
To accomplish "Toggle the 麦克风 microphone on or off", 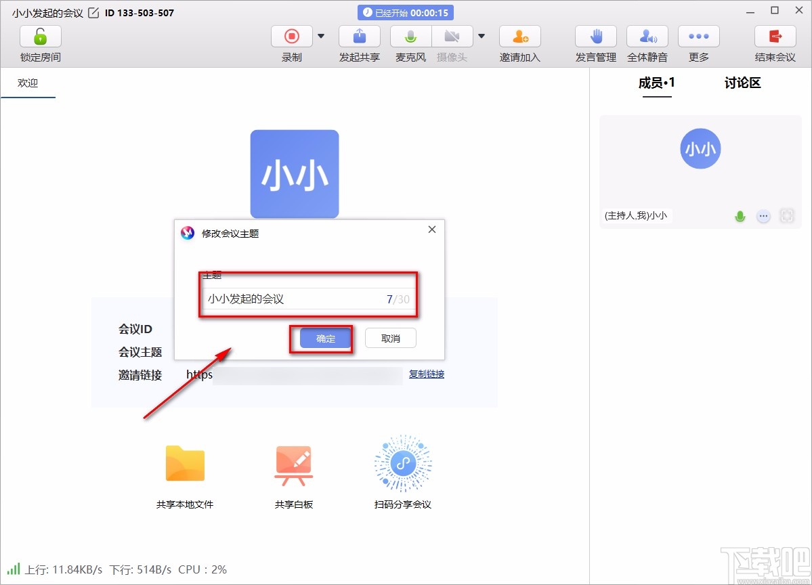I will pos(410,36).
